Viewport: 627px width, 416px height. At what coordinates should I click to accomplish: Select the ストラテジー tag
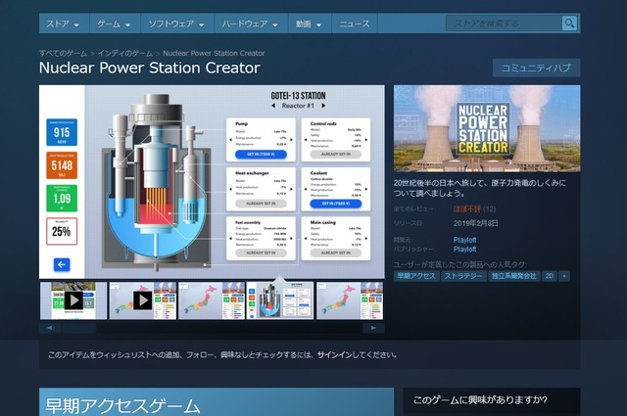point(463,276)
